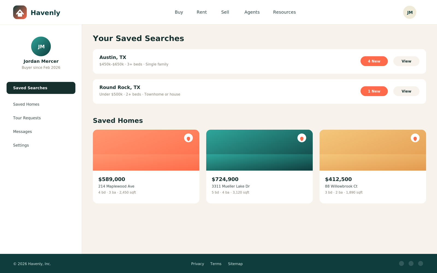The image size is (437, 273).
Task: Open the Sitemap link in footer
Action: pos(235,264)
